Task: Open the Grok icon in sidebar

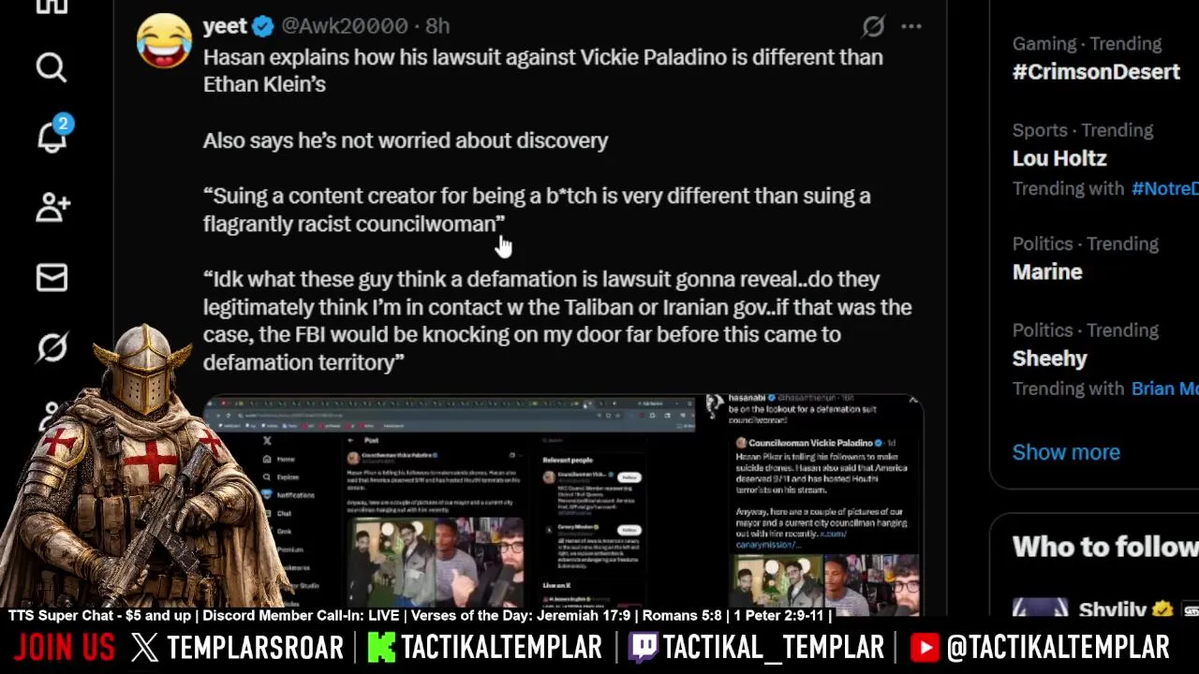Action: coord(52,347)
